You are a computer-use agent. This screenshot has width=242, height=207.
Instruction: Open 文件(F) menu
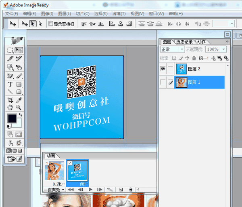(11, 14)
